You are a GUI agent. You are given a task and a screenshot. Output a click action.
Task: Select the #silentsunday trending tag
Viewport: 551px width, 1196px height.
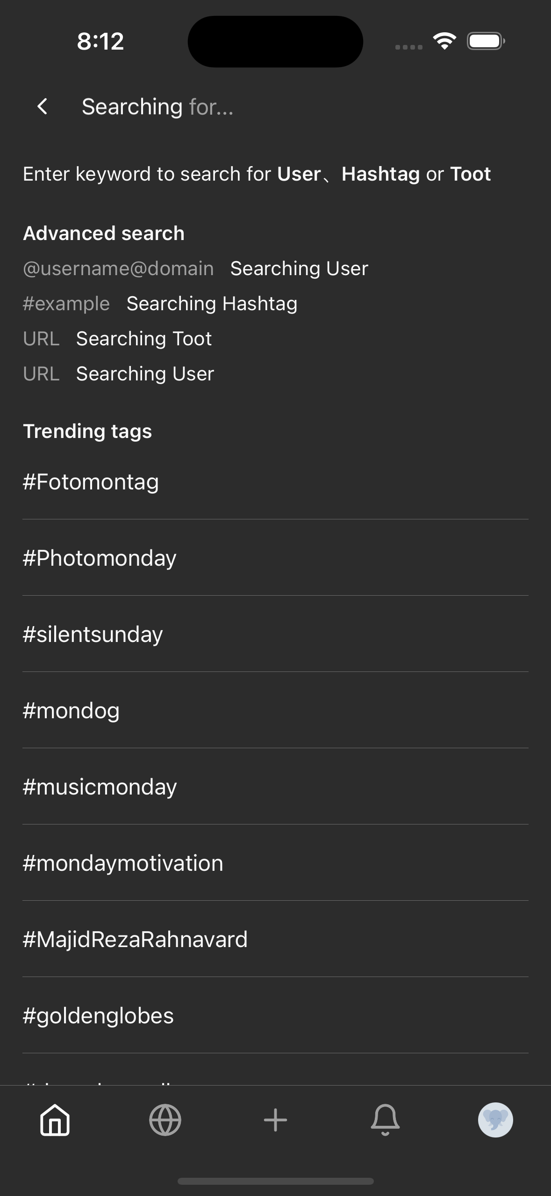coord(93,634)
